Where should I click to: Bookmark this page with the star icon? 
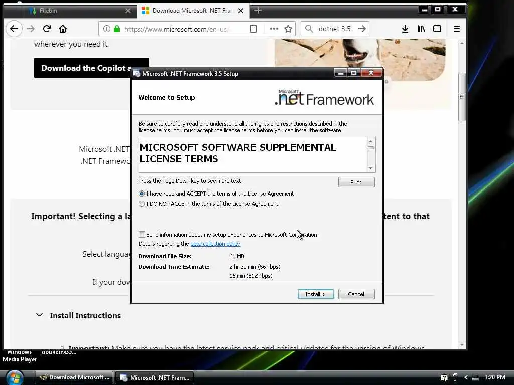coord(288,29)
